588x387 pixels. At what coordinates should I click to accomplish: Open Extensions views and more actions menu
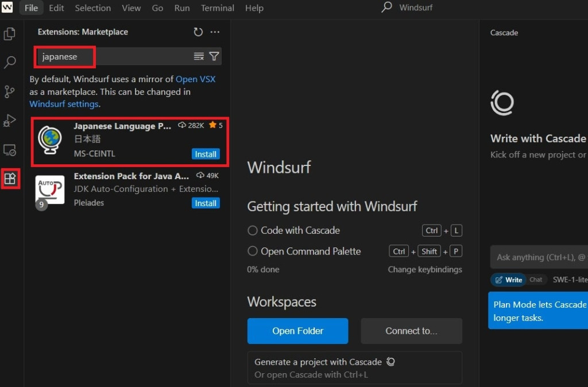click(x=215, y=32)
